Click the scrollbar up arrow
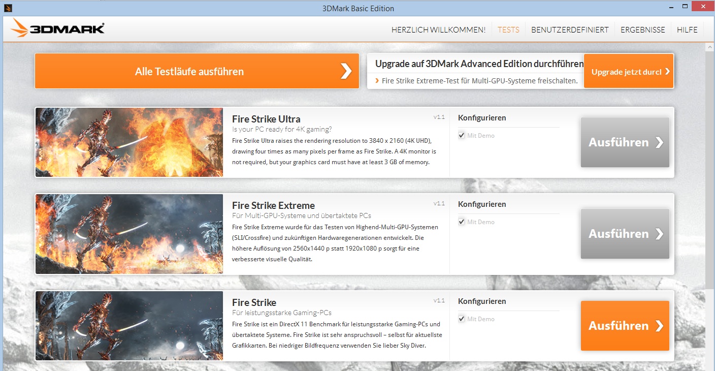Screen dimensions: 715x371 pos(709,47)
